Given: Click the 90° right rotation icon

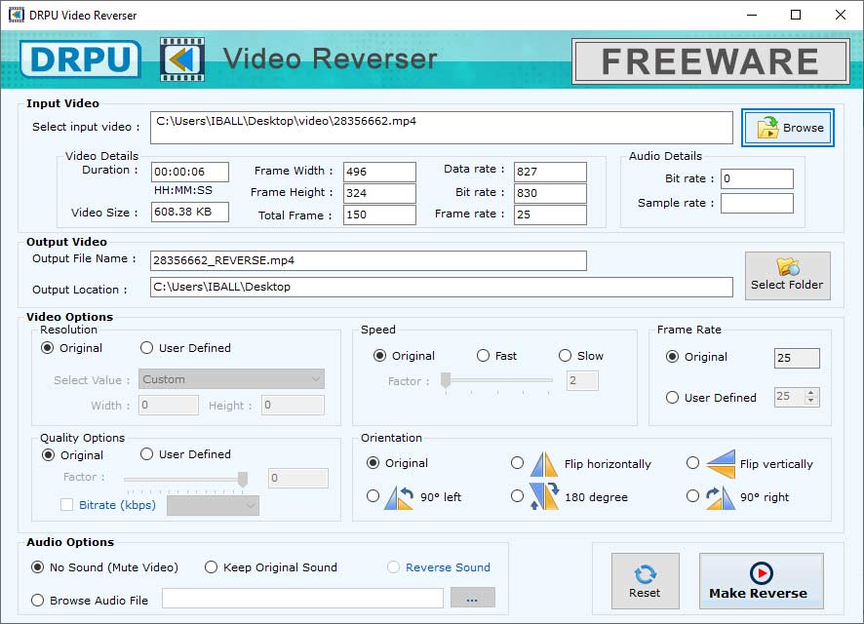Looking at the screenshot, I should [721, 497].
